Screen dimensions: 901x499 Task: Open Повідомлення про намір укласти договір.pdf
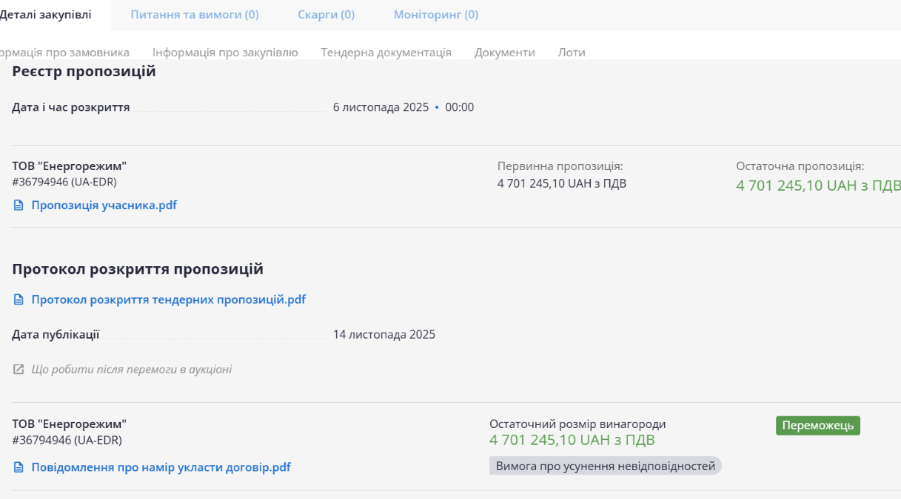coord(161,468)
